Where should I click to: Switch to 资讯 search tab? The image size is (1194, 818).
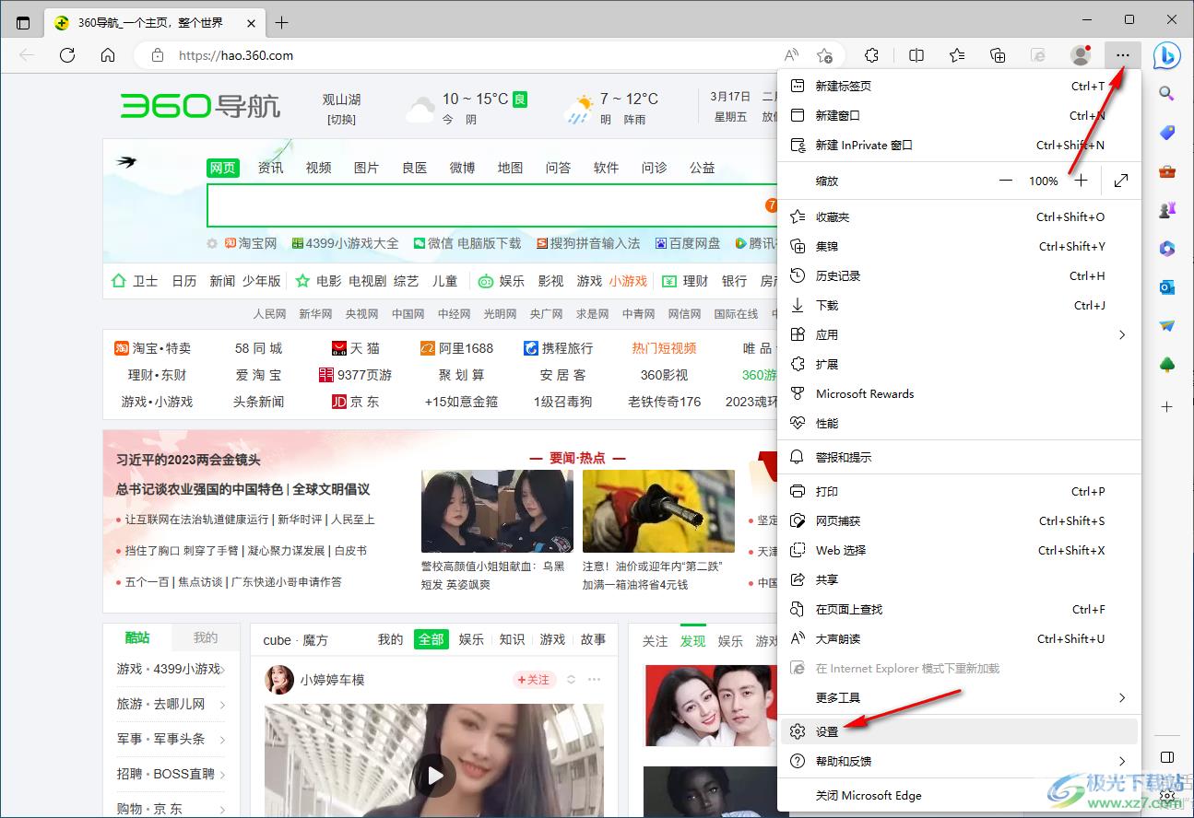point(270,168)
